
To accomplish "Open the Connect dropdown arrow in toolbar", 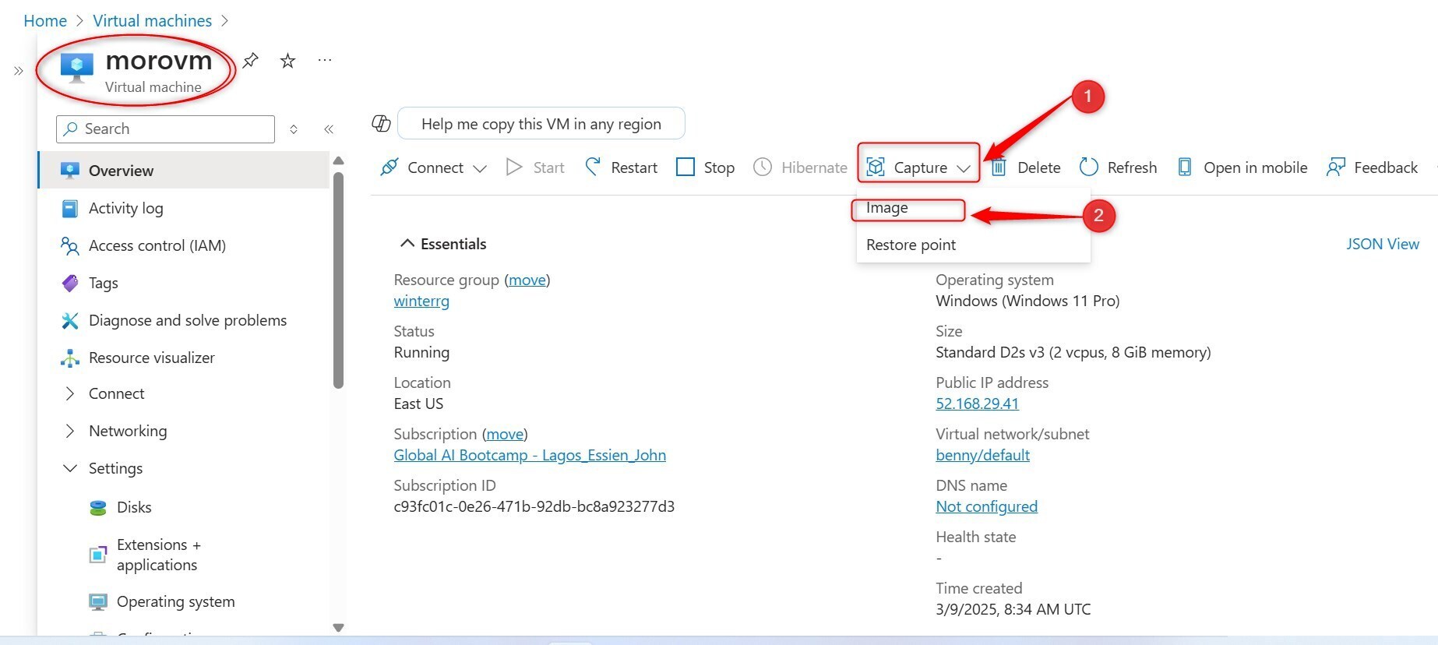I will [480, 168].
